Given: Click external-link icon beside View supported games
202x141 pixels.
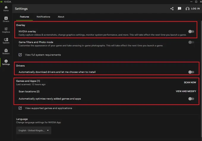Looking at the screenshot, I should (x=20, y=108).
